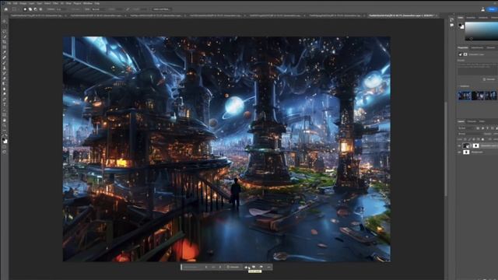The image size is (498, 280).
Task: Select the Path Selection tool
Action: click(x=5, y=110)
